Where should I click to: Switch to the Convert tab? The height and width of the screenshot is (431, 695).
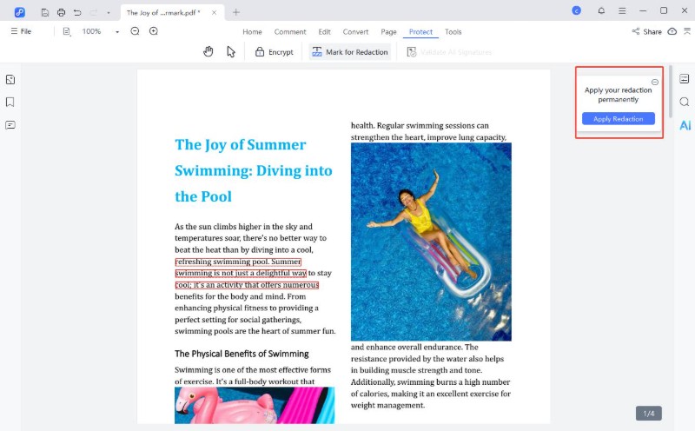coord(355,32)
